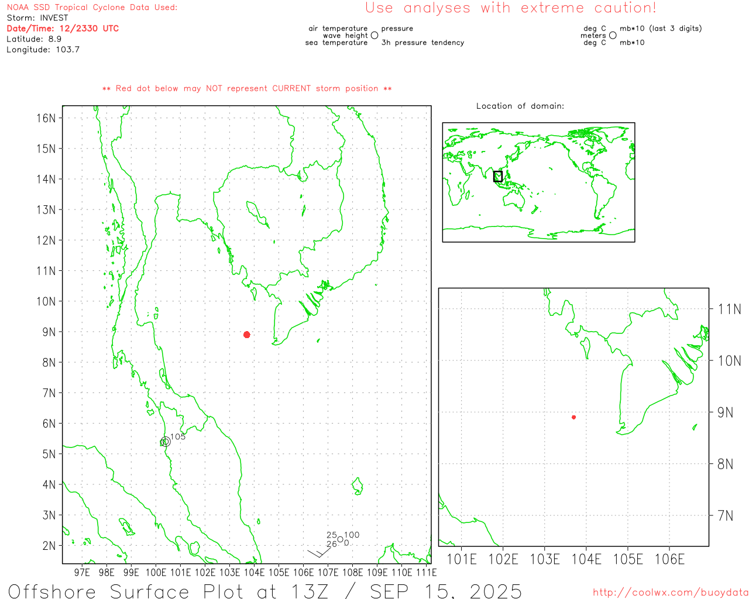
Task: Click the buoy observation circle near 25/100
Action: tap(340, 539)
